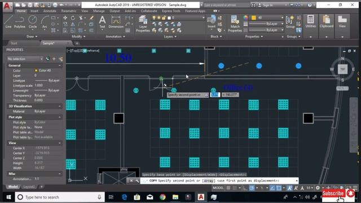Toggle grid display in status bar
361x203 pixels.
click(228, 188)
